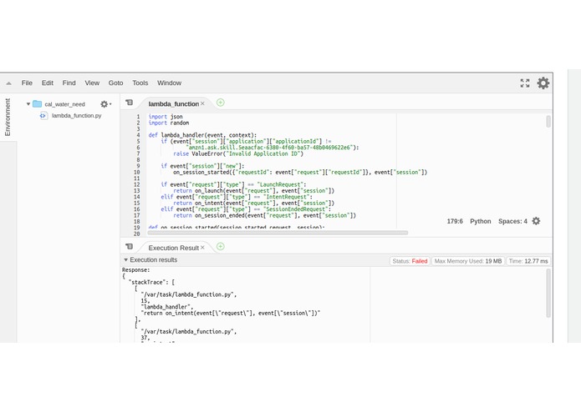The height and width of the screenshot is (412, 581).
Task: Click 'import random' code line
Action: pyautogui.click(x=169, y=123)
